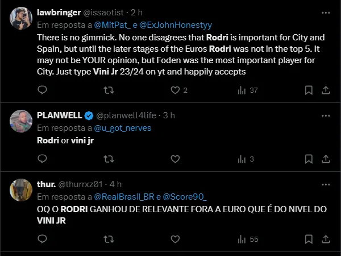Reply to lawbringer's tweet
Image resolution: width=341 pixels, height=256 pixels.
point(42,90)
